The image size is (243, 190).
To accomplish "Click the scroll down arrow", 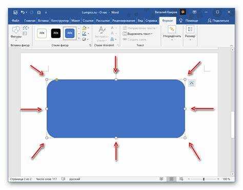I will click(232, 174).
